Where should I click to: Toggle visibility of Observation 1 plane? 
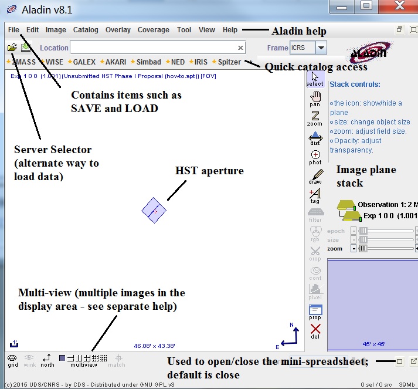pos(346,205)
